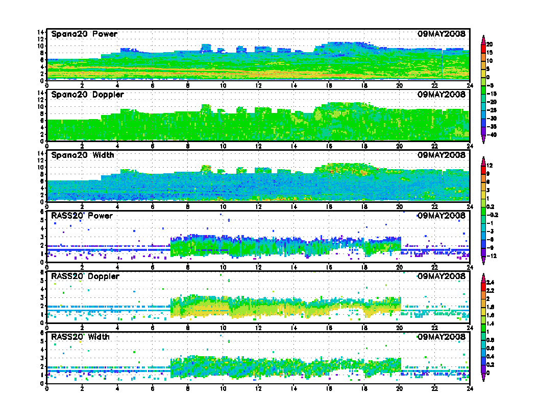The width and height of the screenshot is (539, 417).
Task: Click the hour 4 tick label under RASS20 Power
Action: click(x=117, y=267)
